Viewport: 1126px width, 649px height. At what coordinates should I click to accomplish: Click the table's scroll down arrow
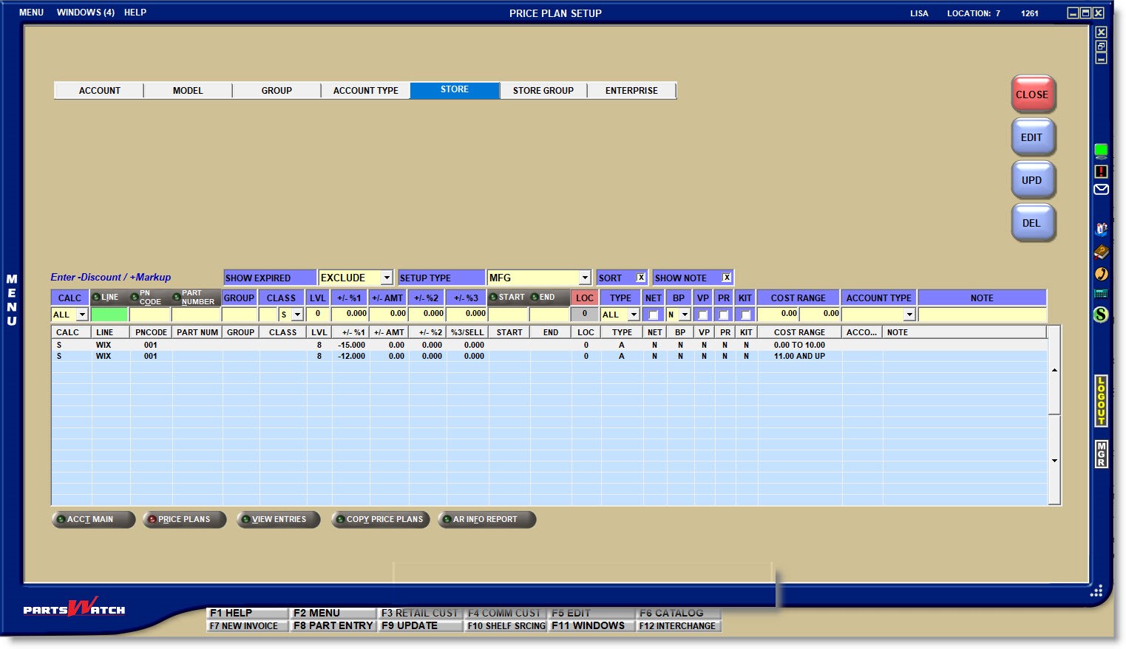pyautogui.click(x=1054, y=461)
